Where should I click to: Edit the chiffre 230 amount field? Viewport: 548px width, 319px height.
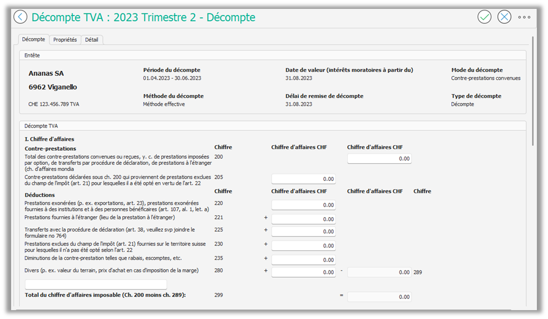click(303, 246)
